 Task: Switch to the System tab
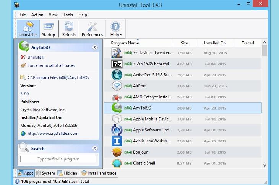pyautogui.click(x=45, y=173)
